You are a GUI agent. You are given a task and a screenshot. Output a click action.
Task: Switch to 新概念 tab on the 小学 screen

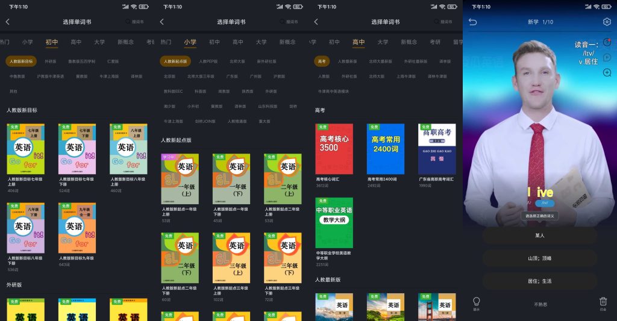click(x=287, y=42)
